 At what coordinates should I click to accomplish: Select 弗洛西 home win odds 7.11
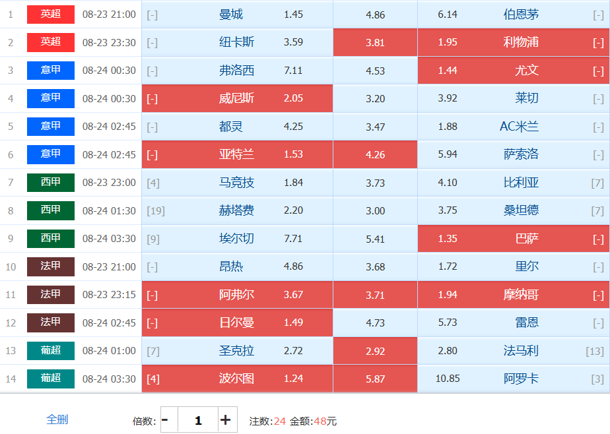pos(237,71)
